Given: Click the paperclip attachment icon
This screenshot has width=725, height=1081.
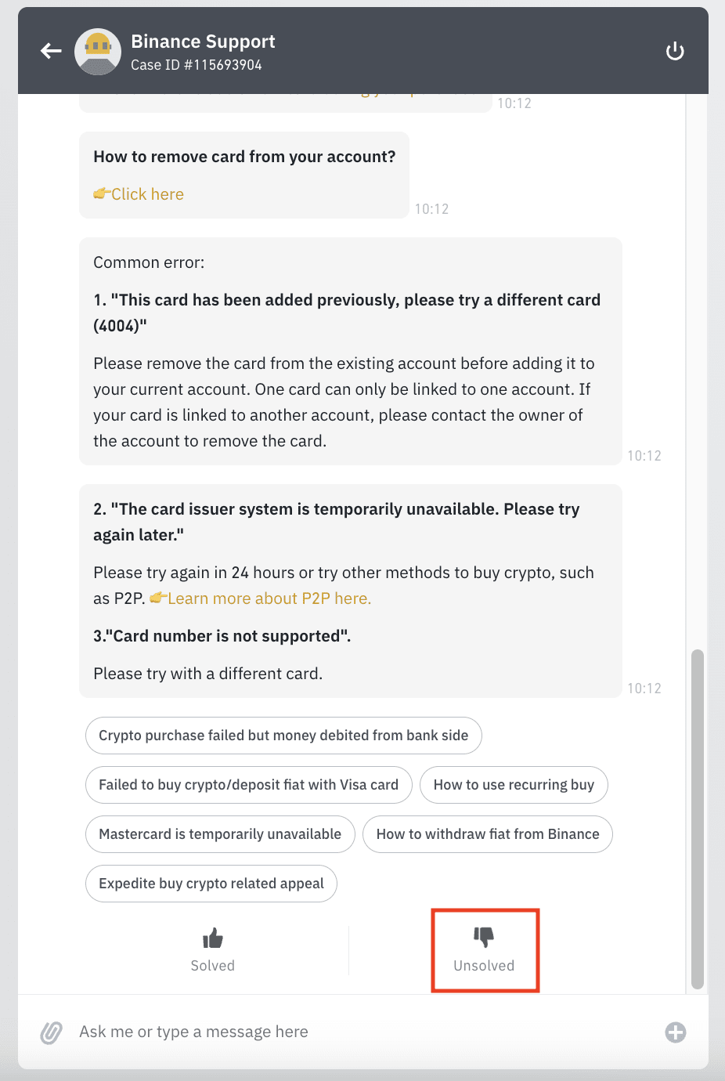Looking at the screenshot, I should tap(52, 1032).
